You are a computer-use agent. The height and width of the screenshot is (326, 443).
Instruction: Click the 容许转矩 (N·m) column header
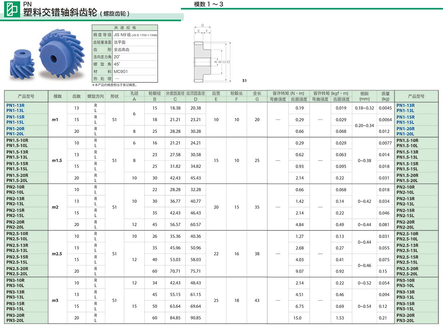tap(288, 93)
